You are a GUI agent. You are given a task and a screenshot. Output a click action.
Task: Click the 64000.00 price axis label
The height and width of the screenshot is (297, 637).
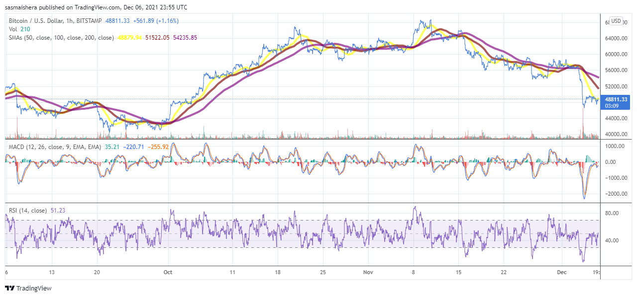[616, 38]
